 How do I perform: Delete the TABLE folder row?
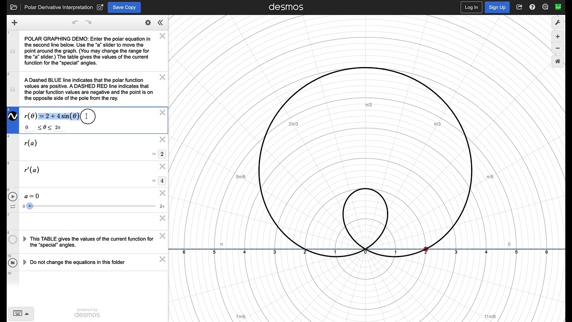click(x=163, y=236)
